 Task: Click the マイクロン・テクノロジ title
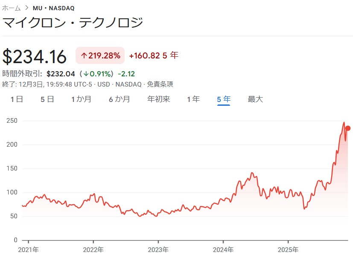tap(73, 22)
